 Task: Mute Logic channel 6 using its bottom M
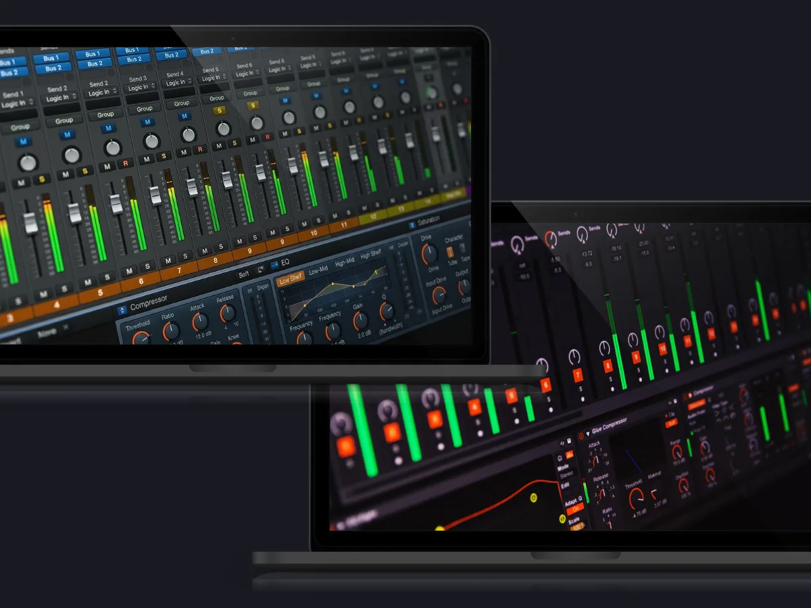pyautogui.click(x=129, y=270)
